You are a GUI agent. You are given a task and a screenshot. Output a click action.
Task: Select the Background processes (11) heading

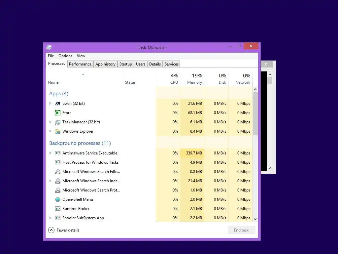tap(80, 143)
